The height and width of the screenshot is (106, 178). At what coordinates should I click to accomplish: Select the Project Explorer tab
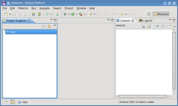16,21
